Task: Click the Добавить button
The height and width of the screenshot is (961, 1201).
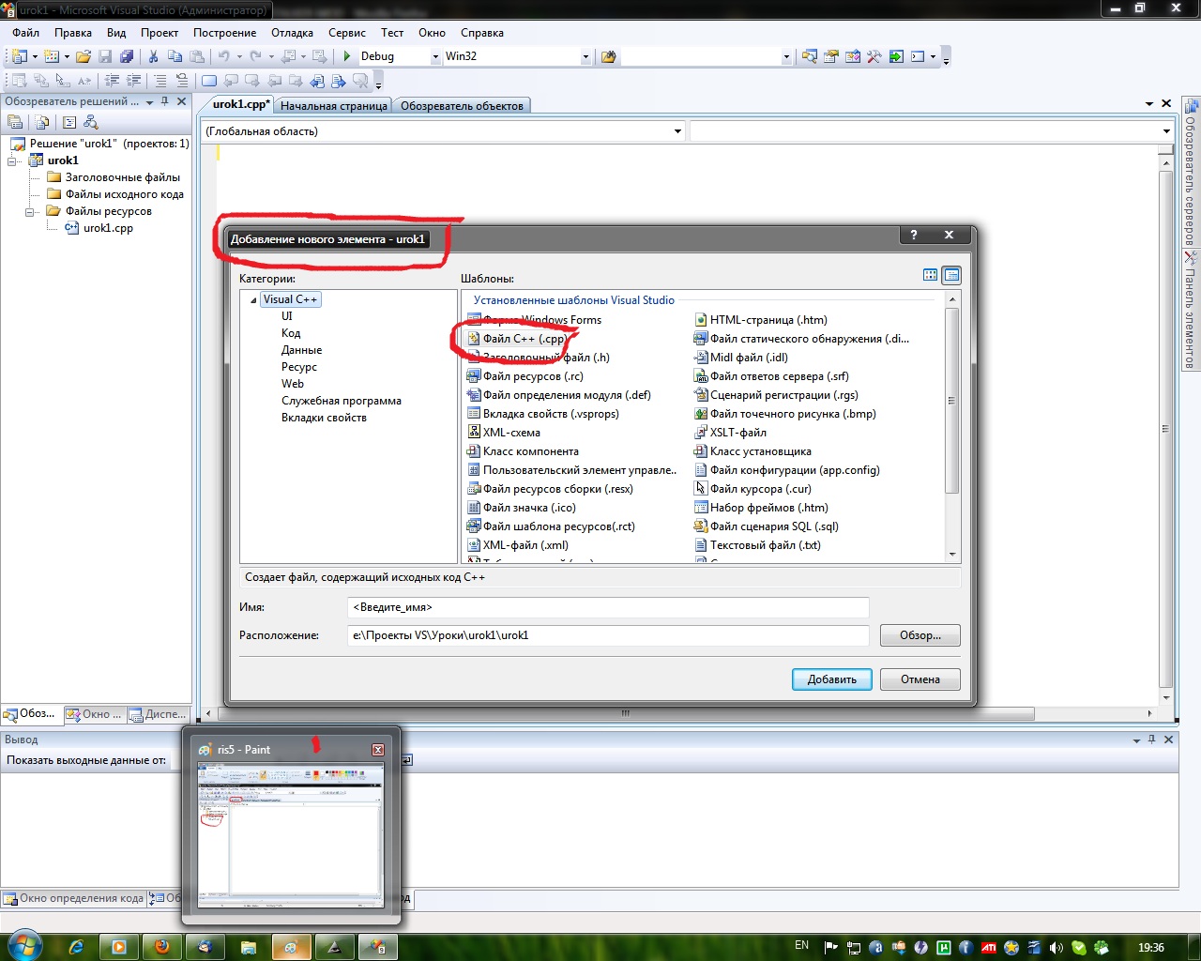Action: (832, 679)
